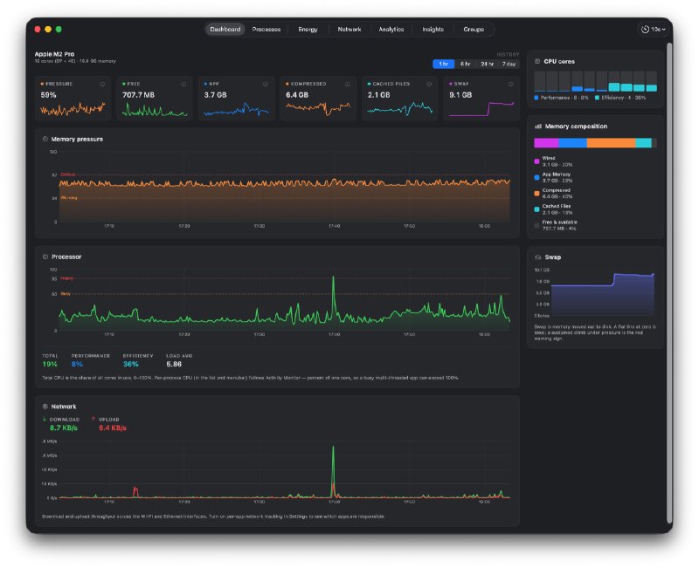This screenshot has width=699, height=568.
Task: Click the icon on the App card
Action: tap(266, 84)
